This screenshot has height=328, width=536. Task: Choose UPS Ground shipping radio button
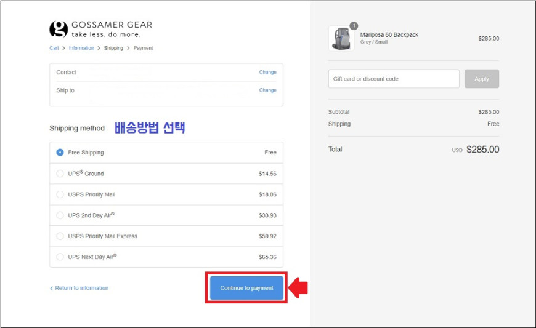point(60,174)
